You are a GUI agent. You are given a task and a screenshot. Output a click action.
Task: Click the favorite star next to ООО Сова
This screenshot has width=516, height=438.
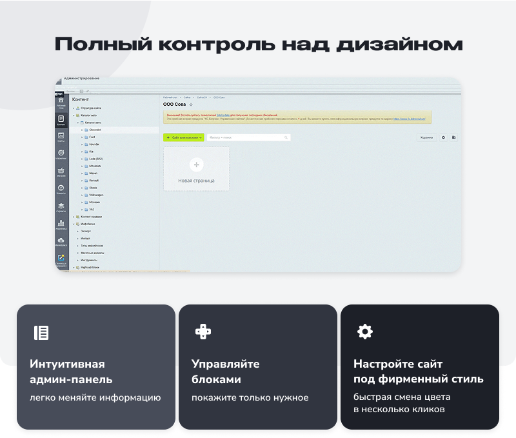(x=191, y=105)
